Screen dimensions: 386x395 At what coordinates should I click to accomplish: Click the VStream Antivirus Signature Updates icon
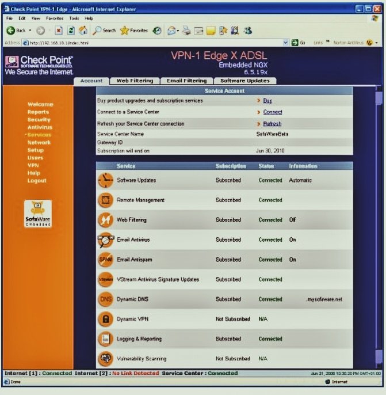click(105, 279)
